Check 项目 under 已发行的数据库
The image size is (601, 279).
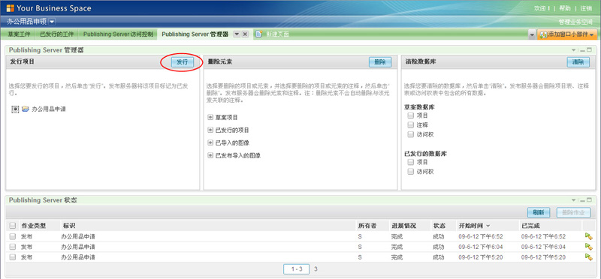[410, 162]
